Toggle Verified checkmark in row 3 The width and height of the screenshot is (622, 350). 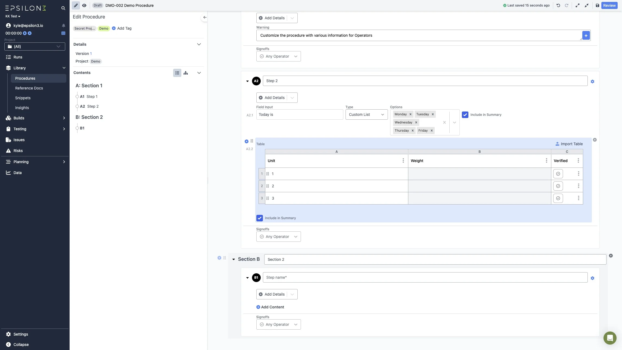pyautogui.click(x=558, y=198)
